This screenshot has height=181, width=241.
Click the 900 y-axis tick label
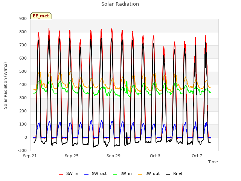(23, 18)
